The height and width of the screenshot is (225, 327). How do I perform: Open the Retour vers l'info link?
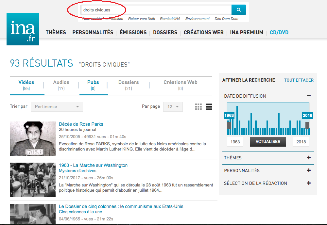coord(142,19)
